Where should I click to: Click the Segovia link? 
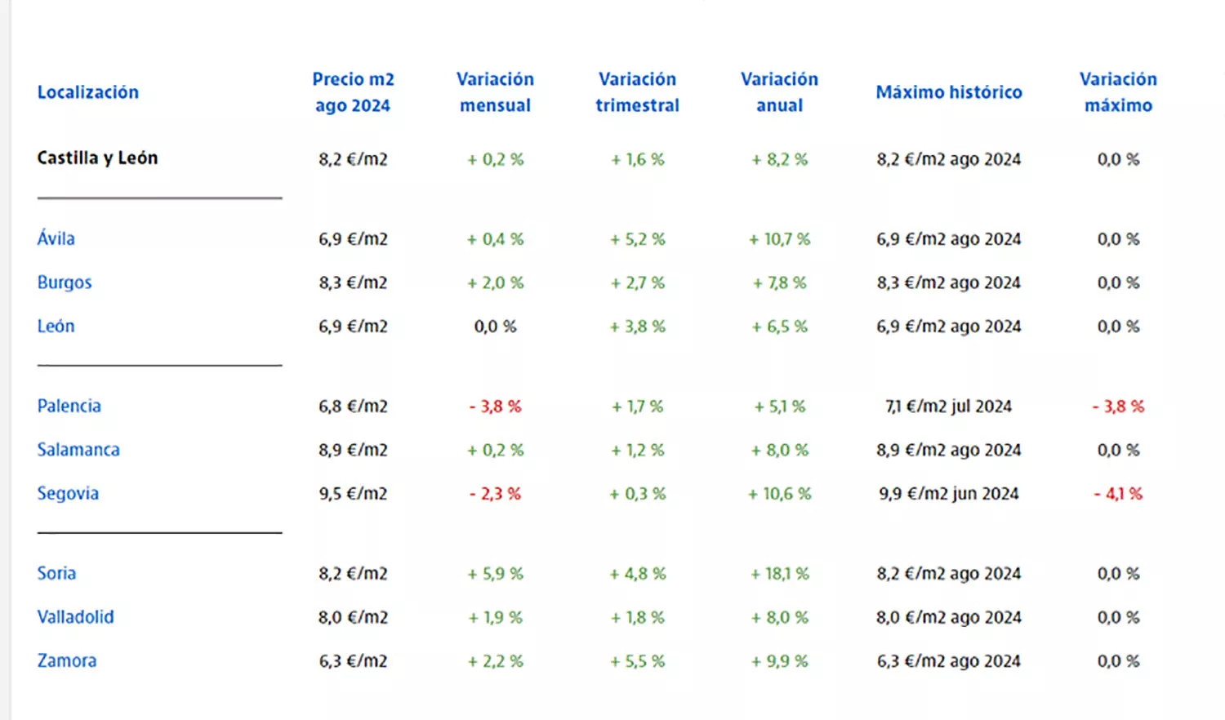point(68,493)
